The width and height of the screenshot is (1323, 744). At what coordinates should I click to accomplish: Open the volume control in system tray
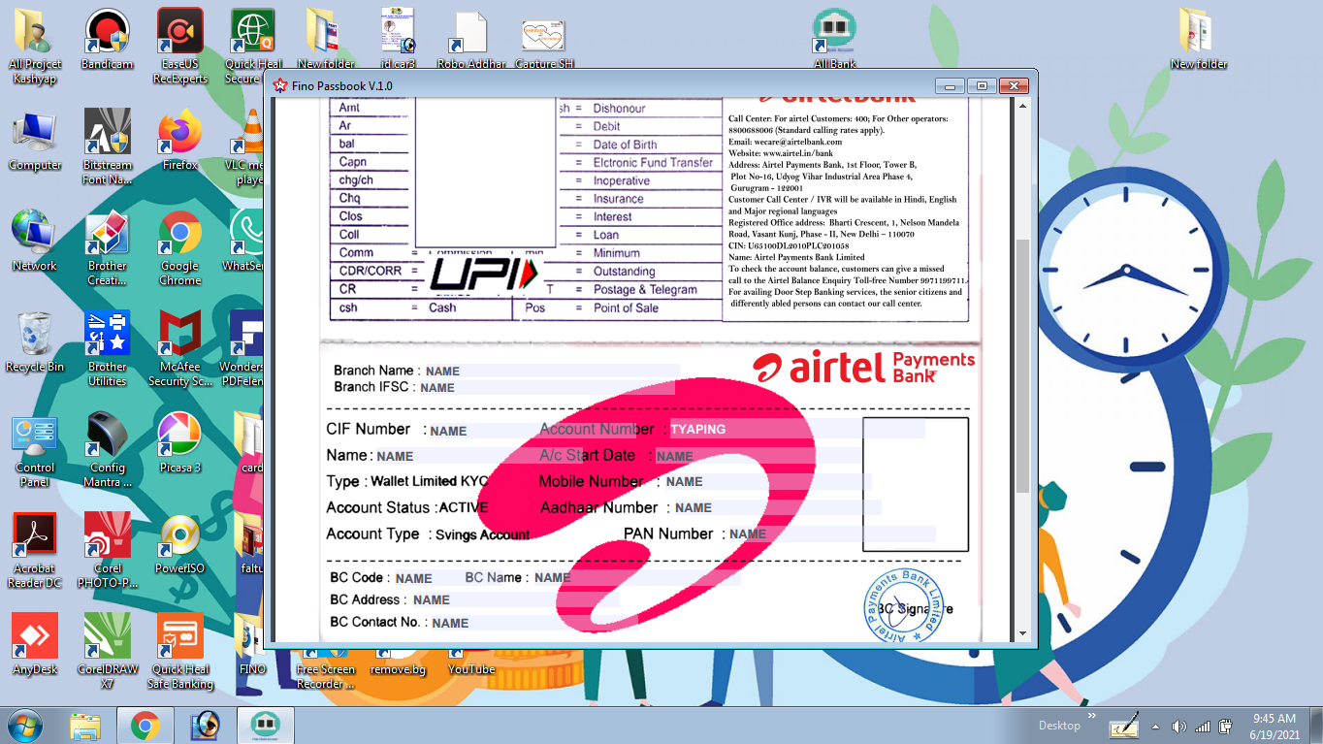[1179, 726]
